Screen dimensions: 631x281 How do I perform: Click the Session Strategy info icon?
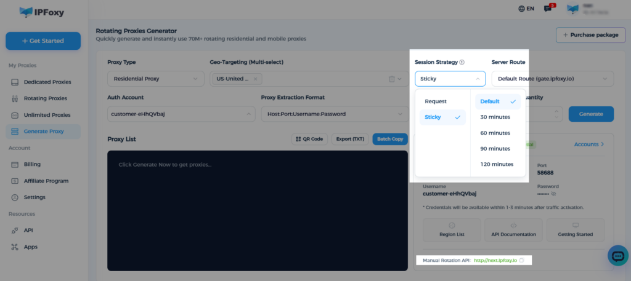462,62
